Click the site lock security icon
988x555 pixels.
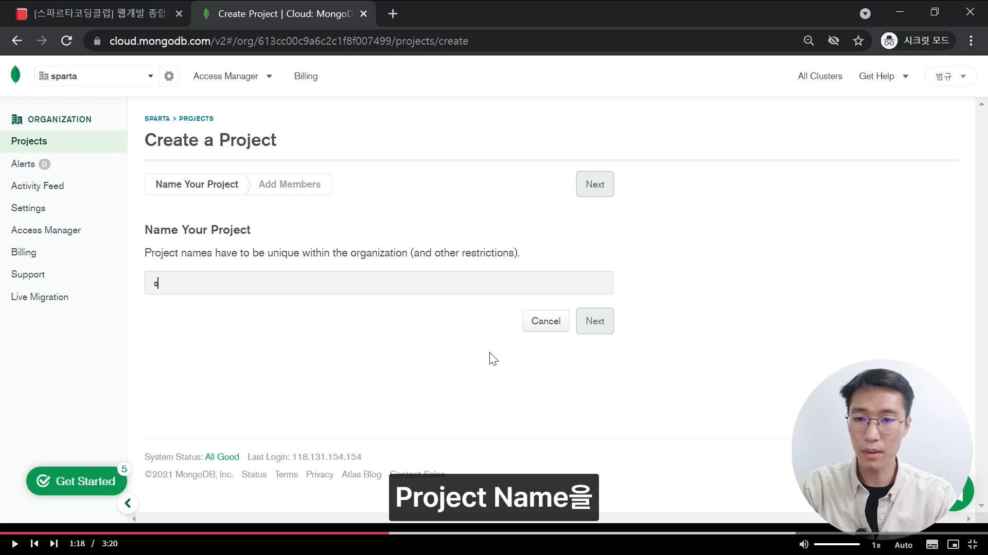[97, 41]
